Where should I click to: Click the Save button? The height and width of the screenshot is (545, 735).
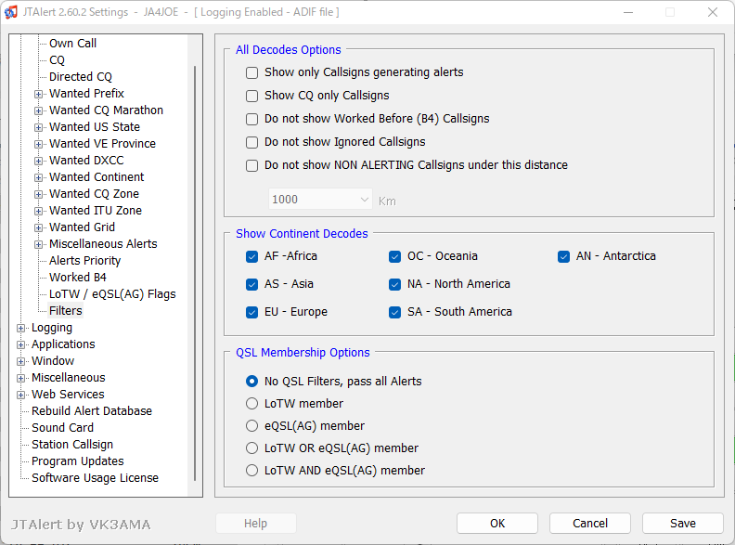click(682, 524)
